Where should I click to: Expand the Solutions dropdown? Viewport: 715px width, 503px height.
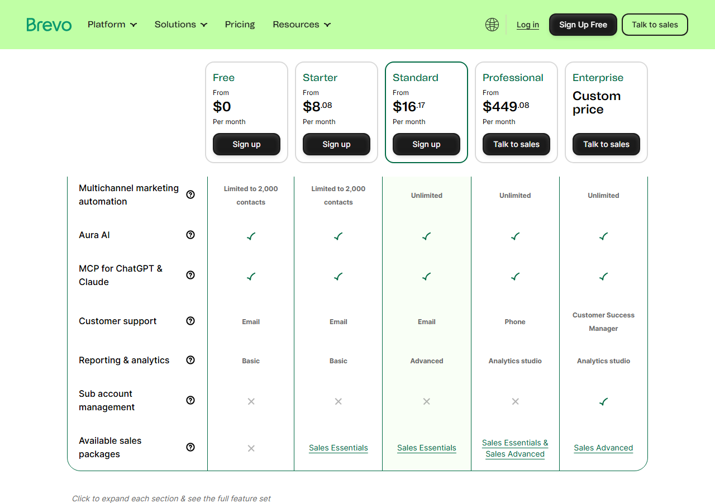181,25
